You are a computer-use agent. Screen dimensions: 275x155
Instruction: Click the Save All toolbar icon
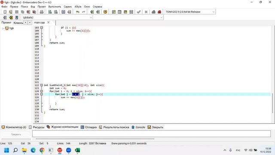(x=22, y=12)
